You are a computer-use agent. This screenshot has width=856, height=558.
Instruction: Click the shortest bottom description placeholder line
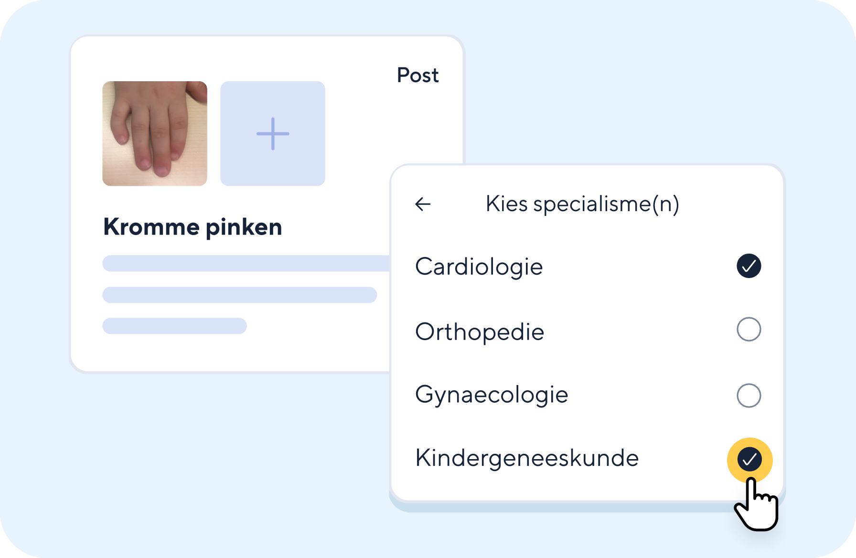pos(174,326)
